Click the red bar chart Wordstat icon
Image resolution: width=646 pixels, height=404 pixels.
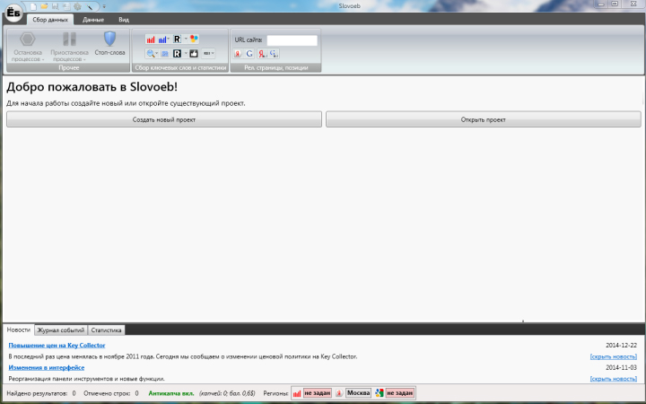coord(151,40)
